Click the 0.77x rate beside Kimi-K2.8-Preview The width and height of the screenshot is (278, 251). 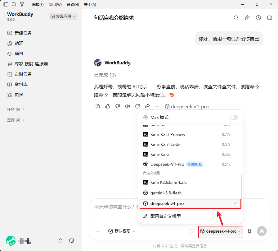[x=226, y=135]
